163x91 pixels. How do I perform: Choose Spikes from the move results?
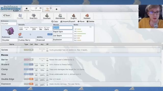tap(81, 50)
